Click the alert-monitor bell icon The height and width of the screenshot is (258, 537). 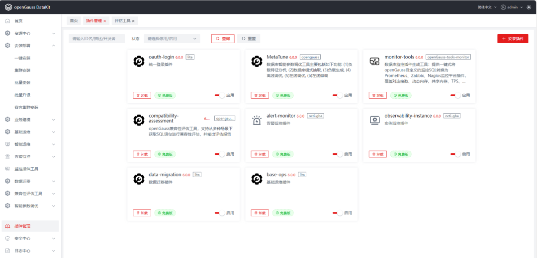click(x=257, y=120)
